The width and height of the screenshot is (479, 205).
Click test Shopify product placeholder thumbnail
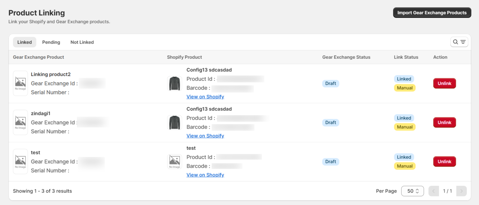click(175, 161)
